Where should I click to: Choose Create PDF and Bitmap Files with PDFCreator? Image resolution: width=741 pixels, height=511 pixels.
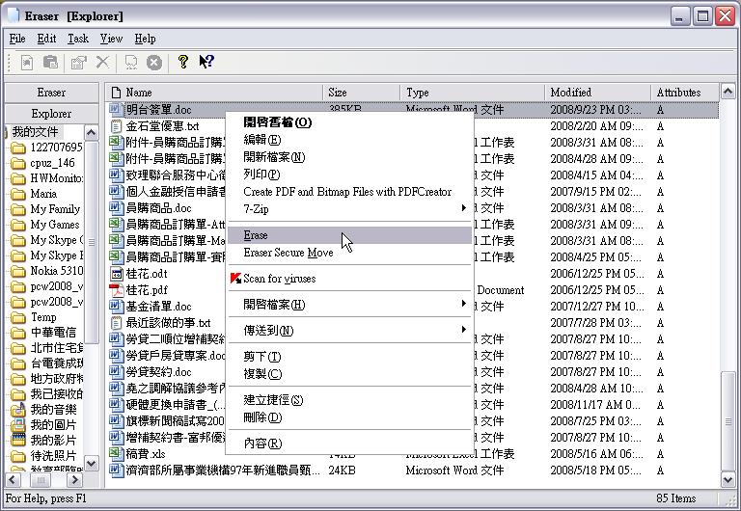(x=349, y=192)
